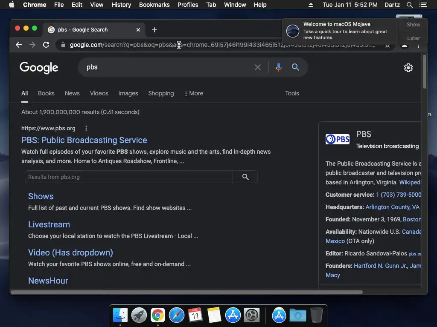The image size is (437, 327).
Task: Open the Downloads folder in the Dock
Action: coord(297,316)
